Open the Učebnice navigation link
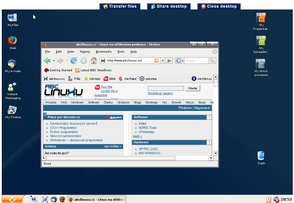294x203 pixels. (x=123, y=103)
